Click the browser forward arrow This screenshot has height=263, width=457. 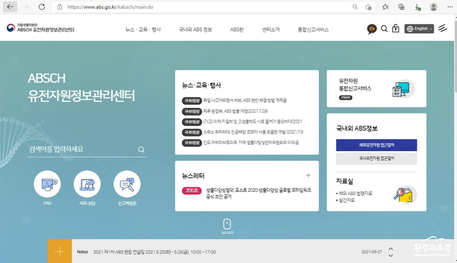click(x=26, y=7)
